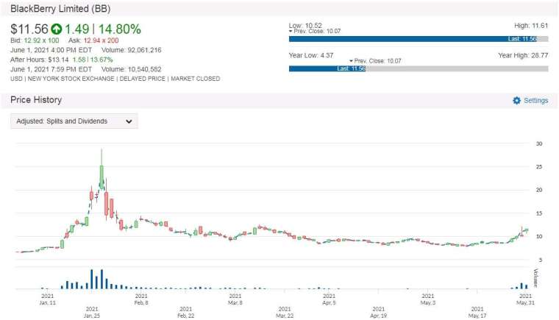Viewport: 559px width, 320px height.
Task: Click after-hours Volume 10,540,582
Action: pos(131,70)
